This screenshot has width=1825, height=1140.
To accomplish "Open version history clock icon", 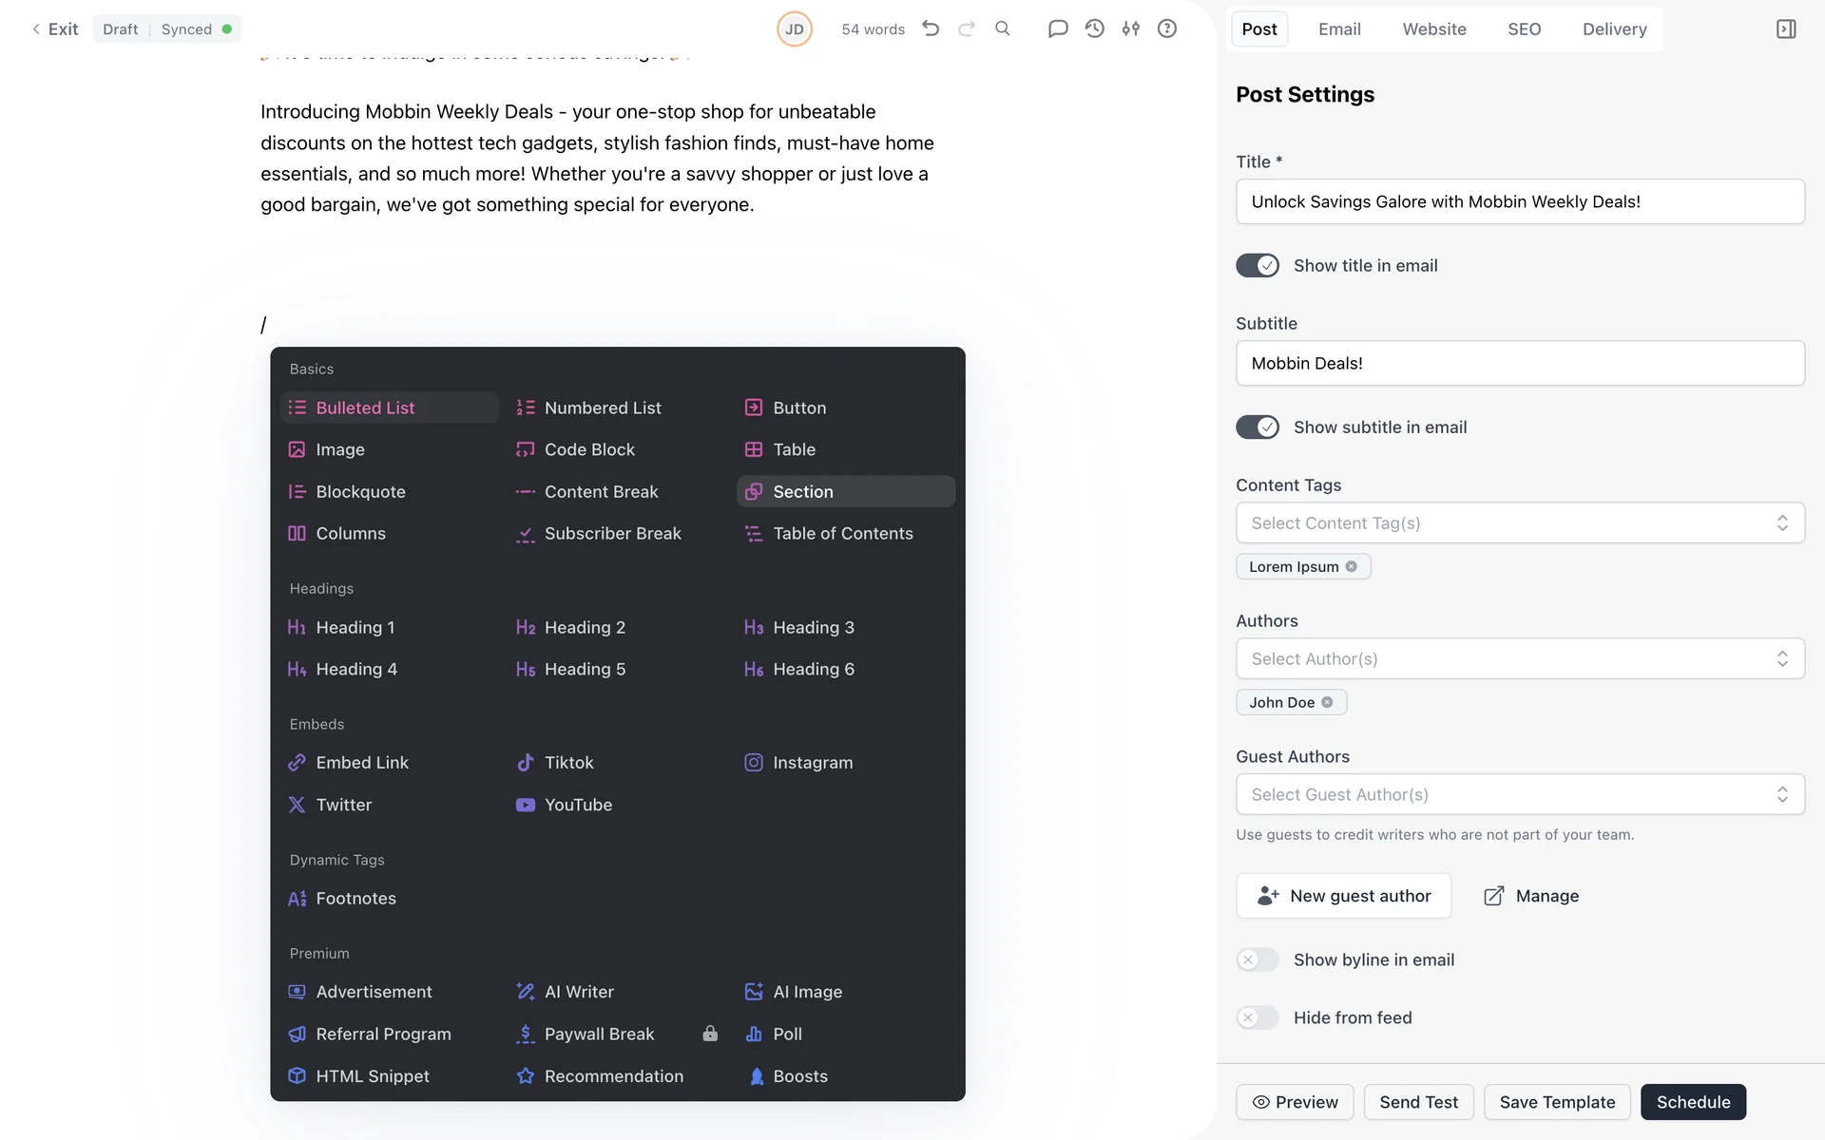I will click(x=1094, y=28).
